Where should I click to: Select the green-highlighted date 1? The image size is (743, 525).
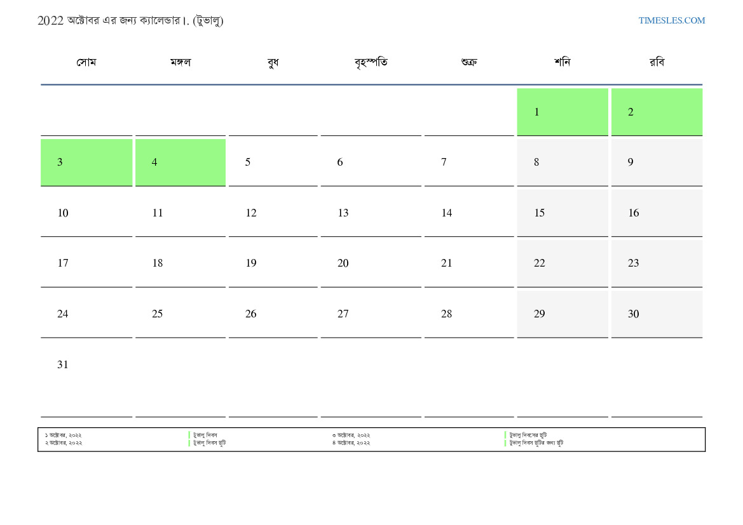(x=562, y=112)
